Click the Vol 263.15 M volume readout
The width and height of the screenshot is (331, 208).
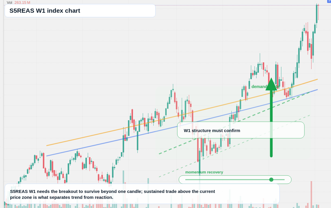[x=18, y=3]
